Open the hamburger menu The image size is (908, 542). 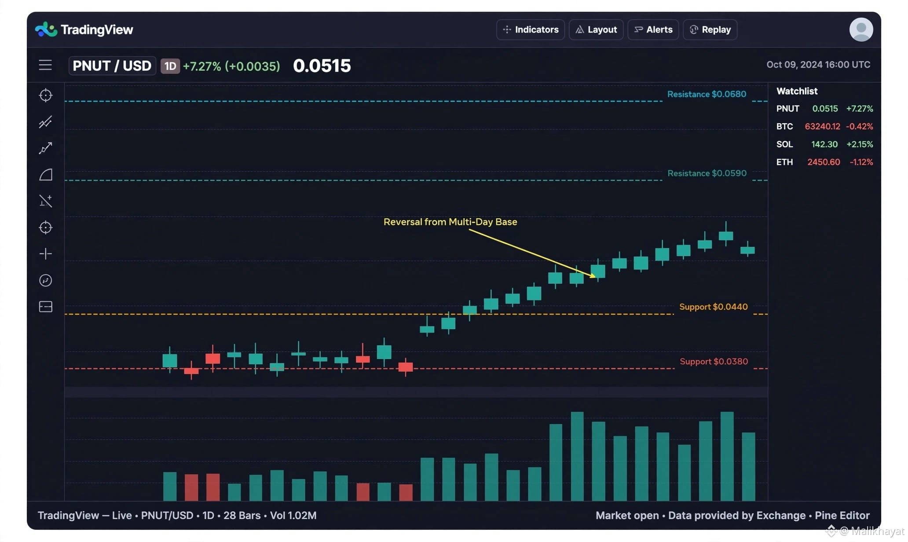click(x=45, y=65)
